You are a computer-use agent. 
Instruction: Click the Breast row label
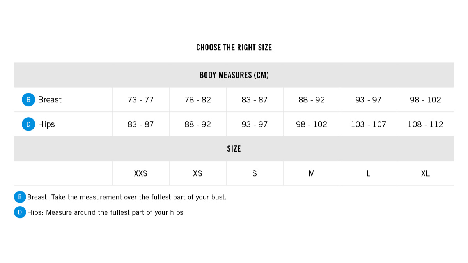point(50,100)
